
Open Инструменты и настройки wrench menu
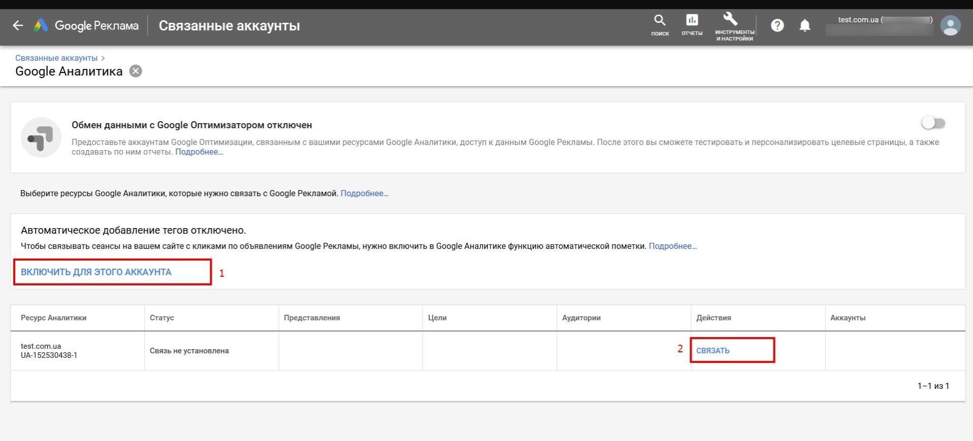(x=734, y=26)
